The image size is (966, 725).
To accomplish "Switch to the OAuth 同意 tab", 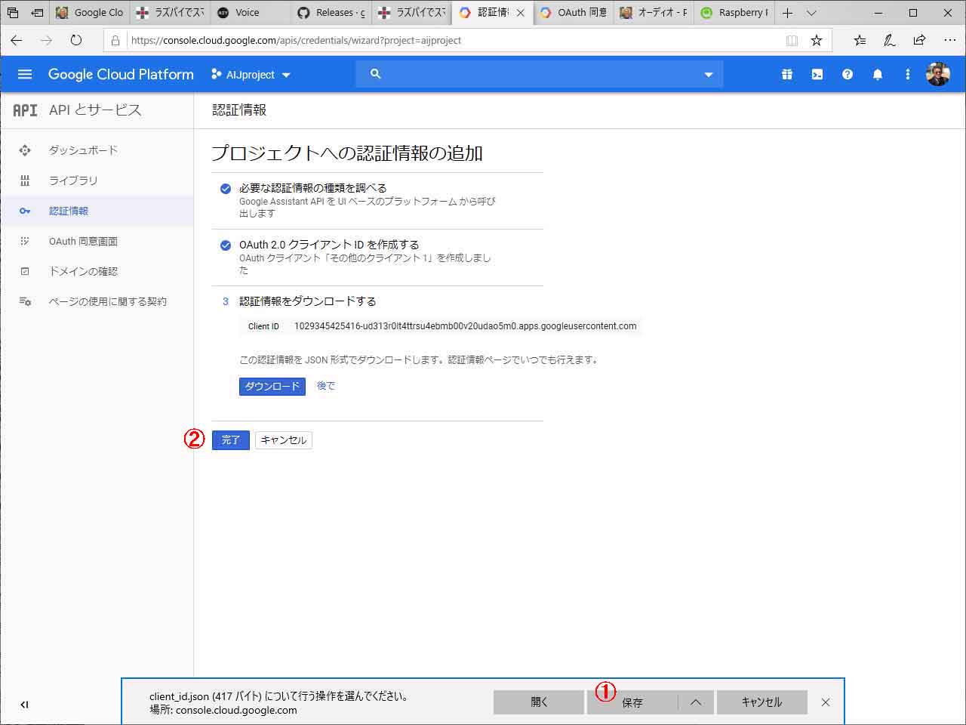I will point(573,13).
